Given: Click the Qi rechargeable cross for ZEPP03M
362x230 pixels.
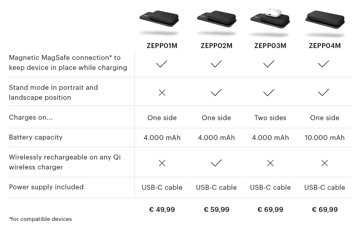Looking at the screenshot, I should click(270, 163).
